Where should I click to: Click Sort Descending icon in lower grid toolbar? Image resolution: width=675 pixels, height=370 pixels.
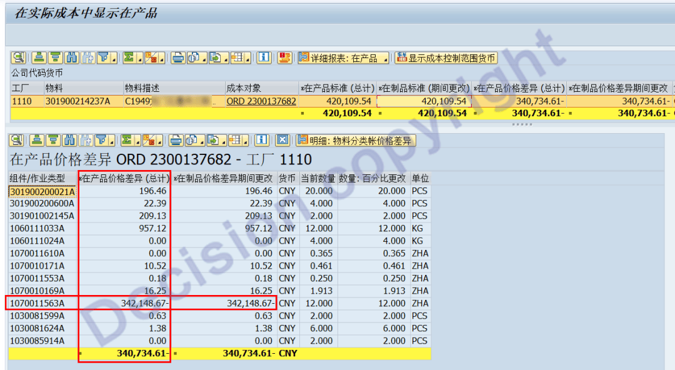(55, 141)
